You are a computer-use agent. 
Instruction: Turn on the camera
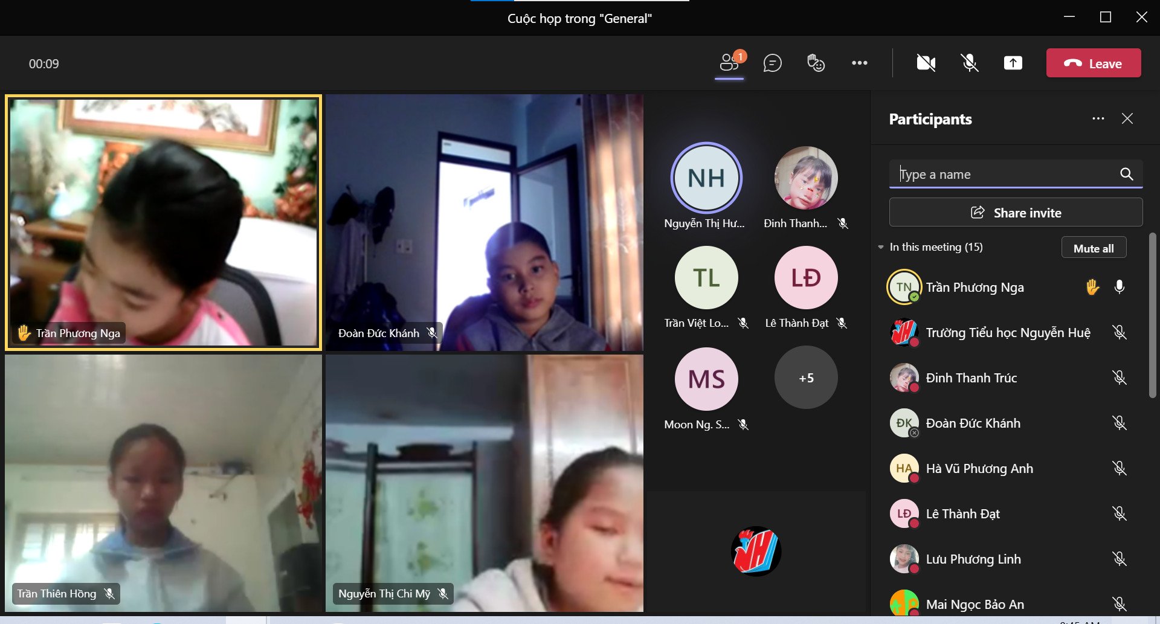[x=926, y=63]
